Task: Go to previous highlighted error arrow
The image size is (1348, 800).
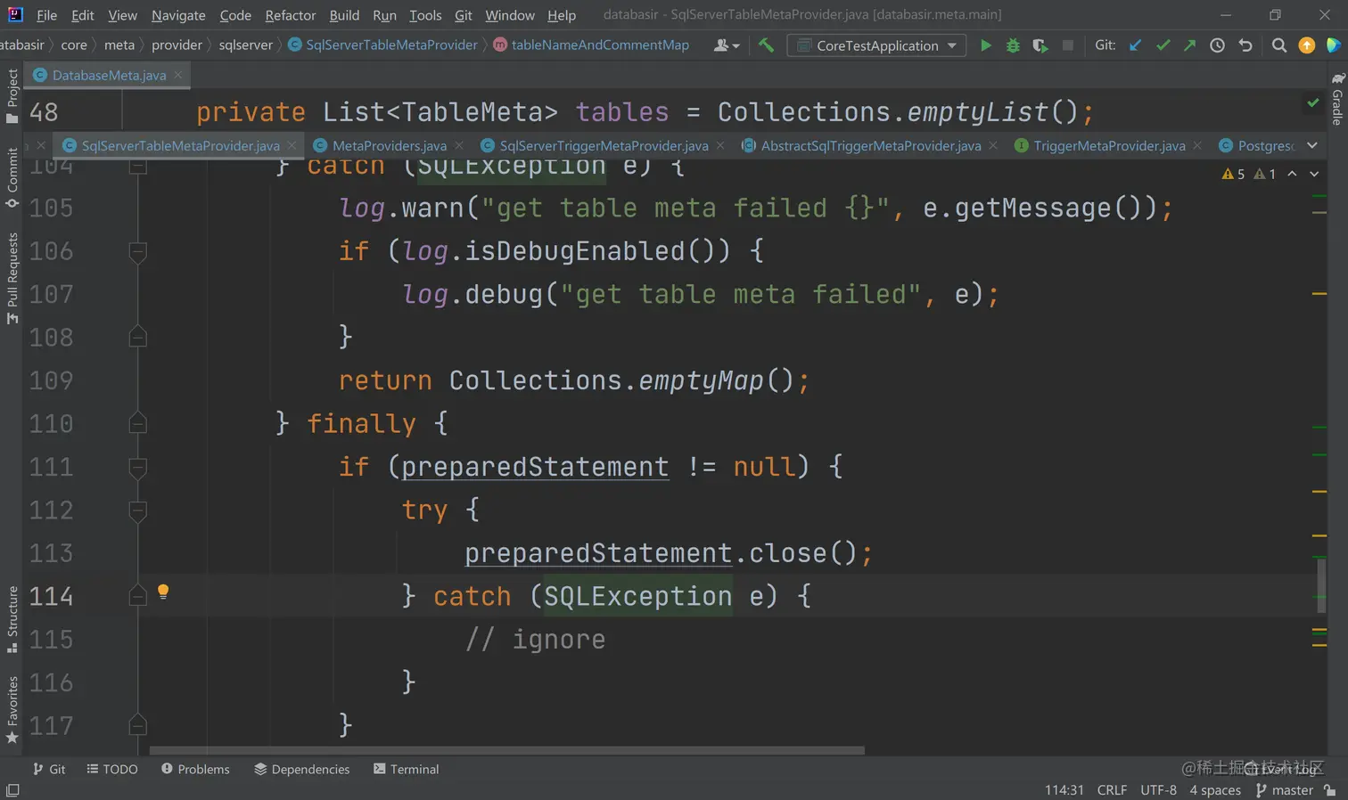Action: [x=1292, y=174]
